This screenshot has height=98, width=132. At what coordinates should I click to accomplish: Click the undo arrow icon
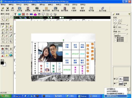(15, 18)
